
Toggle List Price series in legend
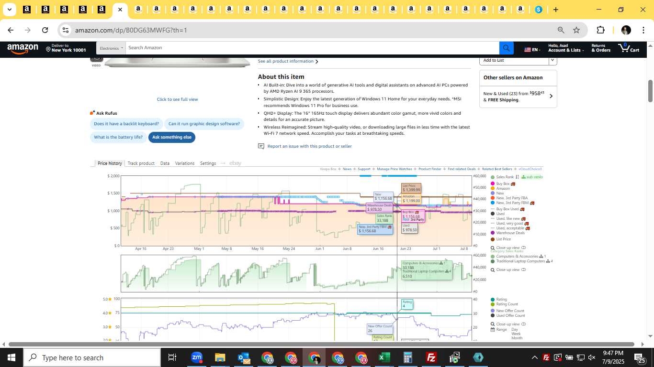[x=501, y=239]
